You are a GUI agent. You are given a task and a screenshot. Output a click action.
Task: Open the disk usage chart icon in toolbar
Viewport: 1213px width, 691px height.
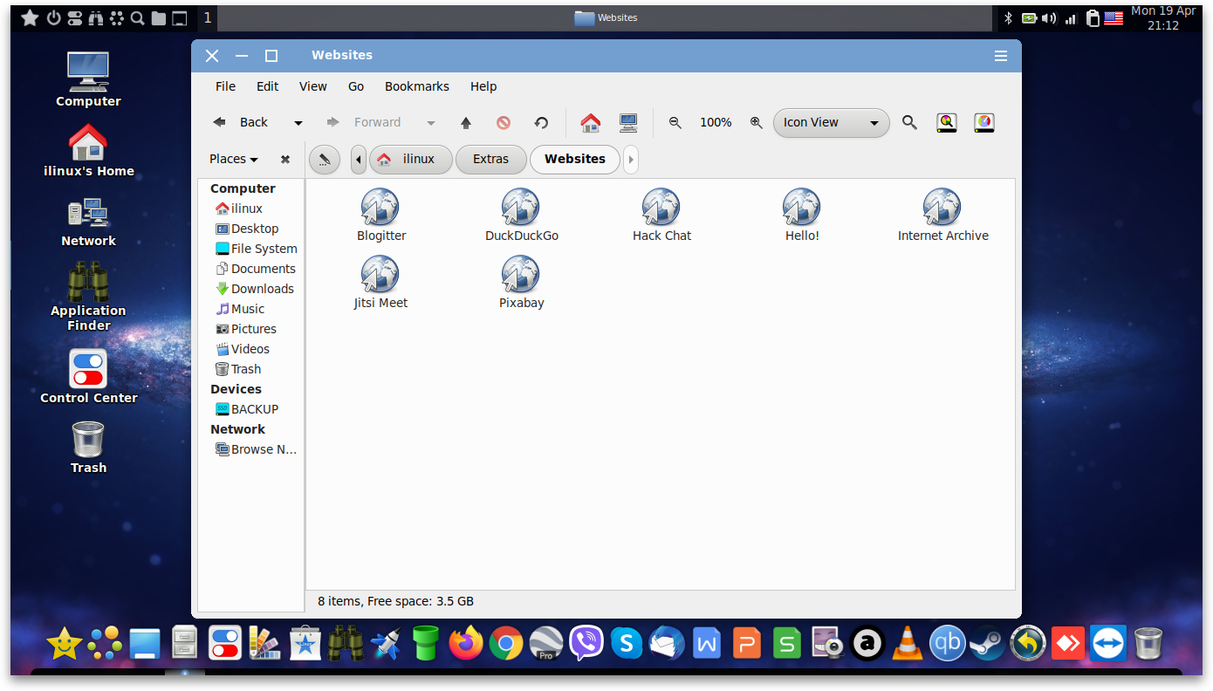(x=984, y=123)
